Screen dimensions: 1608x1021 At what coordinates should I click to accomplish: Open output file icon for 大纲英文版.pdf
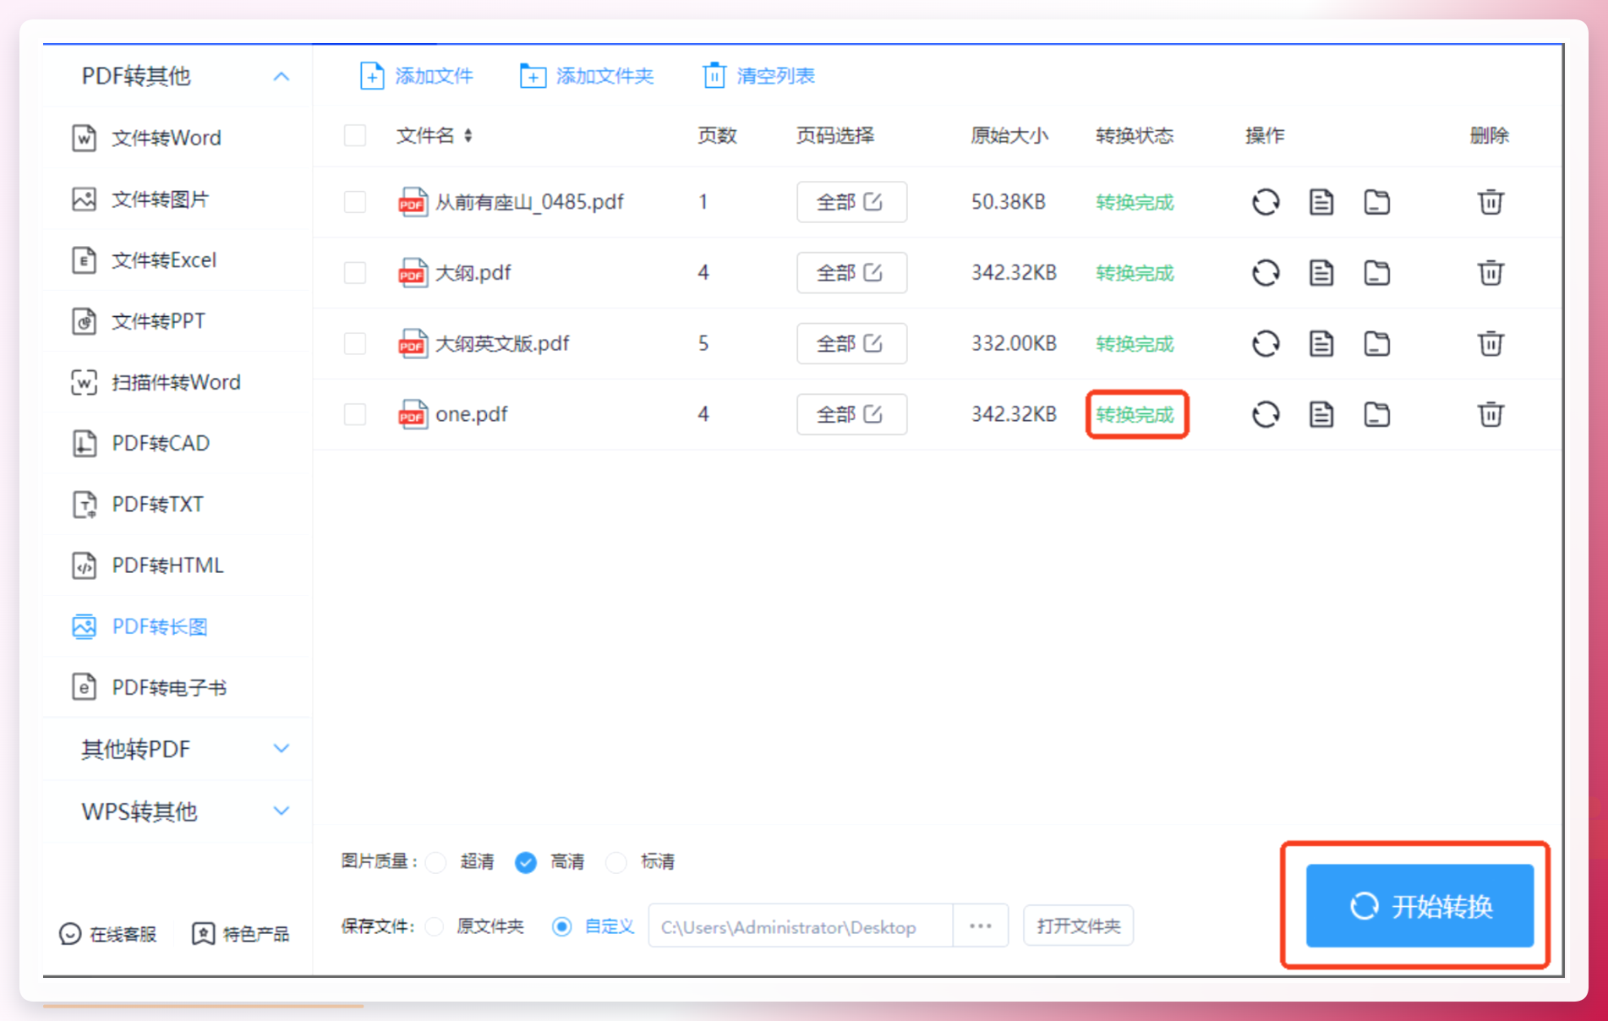(1321, 344)
